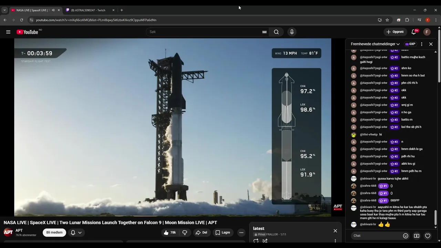Click @zahra-668 message 000PP
441x248 pixels.
tap(395, 200)
